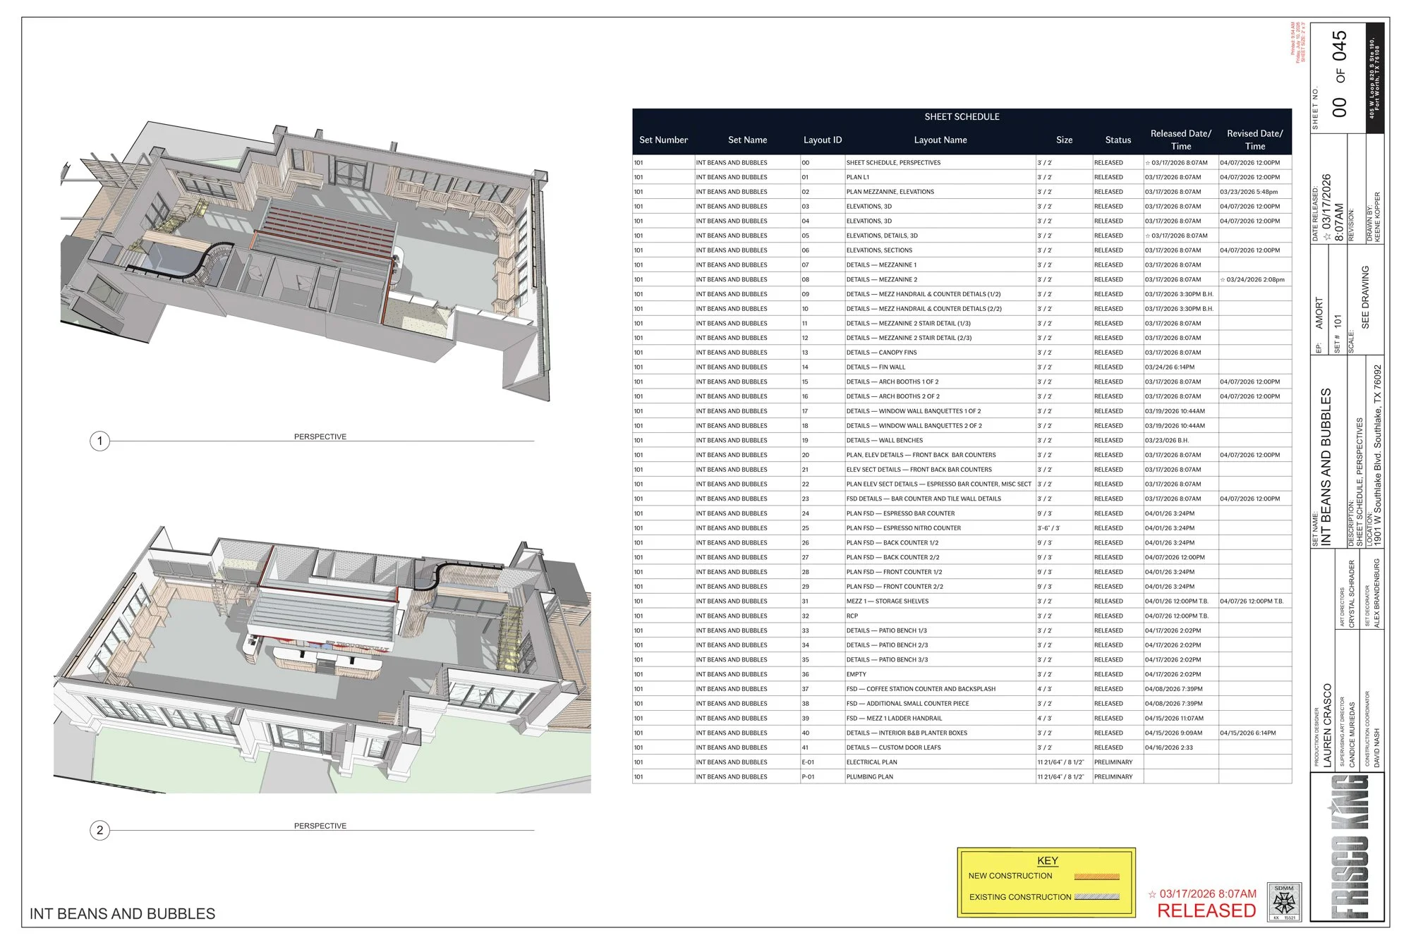Click the DETAILS — CUSTOM DOOR LEAFS row
1411x940 pixels.
pos(962,747)
